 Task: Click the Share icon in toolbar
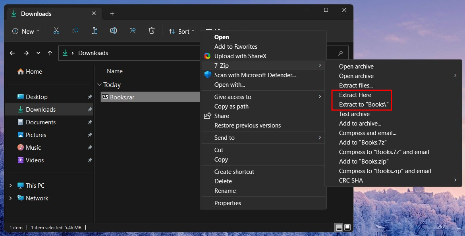133,31
